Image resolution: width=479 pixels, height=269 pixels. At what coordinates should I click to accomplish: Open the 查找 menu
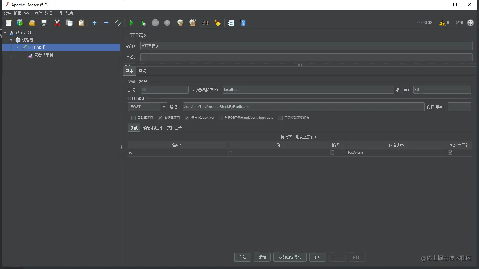[28, 13]
